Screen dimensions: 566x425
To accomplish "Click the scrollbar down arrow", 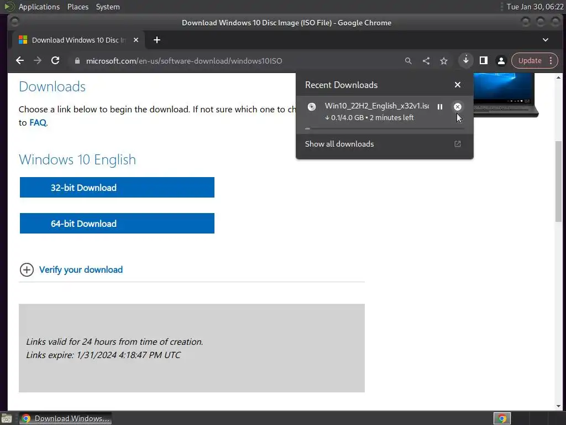I will point(558,406).
